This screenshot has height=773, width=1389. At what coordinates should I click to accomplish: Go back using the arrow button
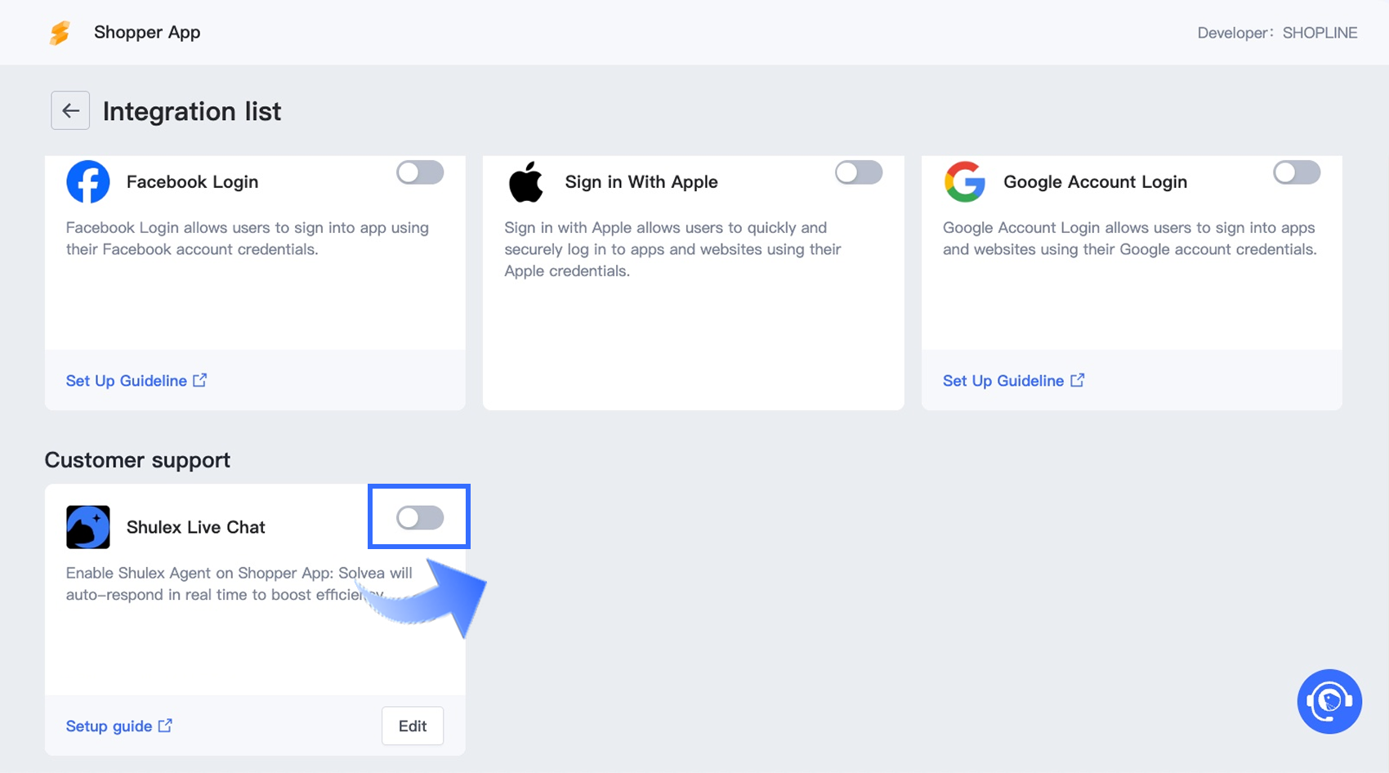click(x=70, y=110)
